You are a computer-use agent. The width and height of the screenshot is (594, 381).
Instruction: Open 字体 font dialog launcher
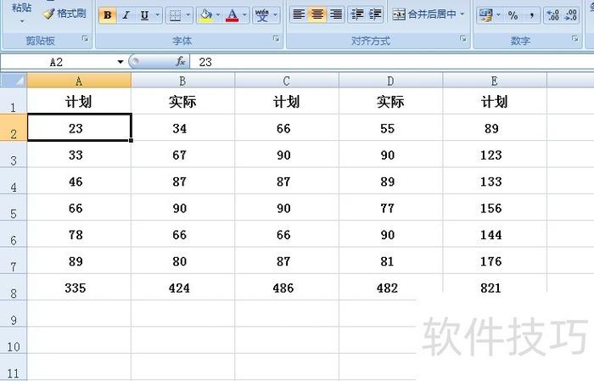(276, 39)
